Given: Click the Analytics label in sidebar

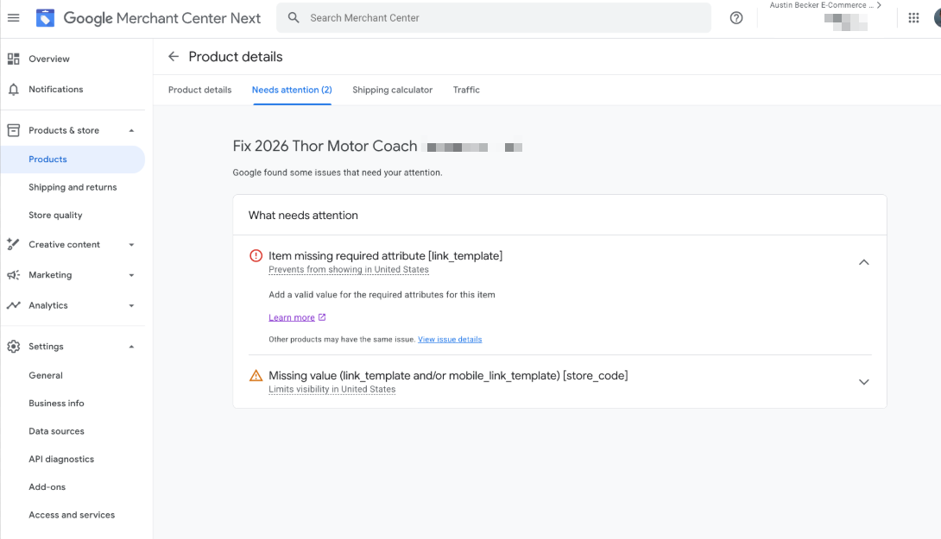Looking at the screenshot, I should 48,306.
